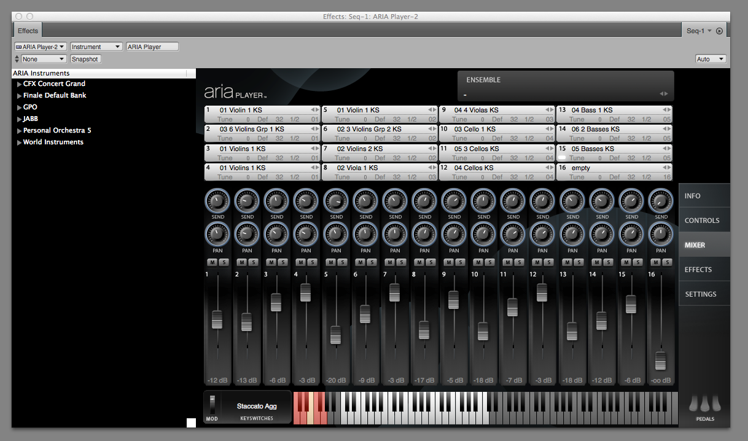
Task: Expand the CFX Concert Grand bank
Action: point(20,84)
